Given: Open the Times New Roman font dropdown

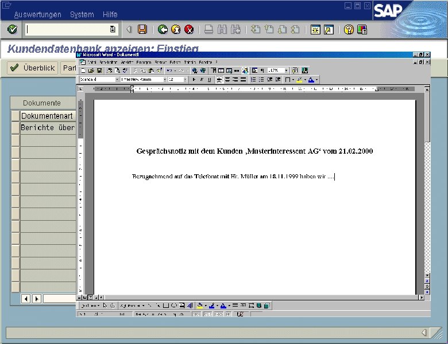Looking at the screenshot, I should coord(165,79).
